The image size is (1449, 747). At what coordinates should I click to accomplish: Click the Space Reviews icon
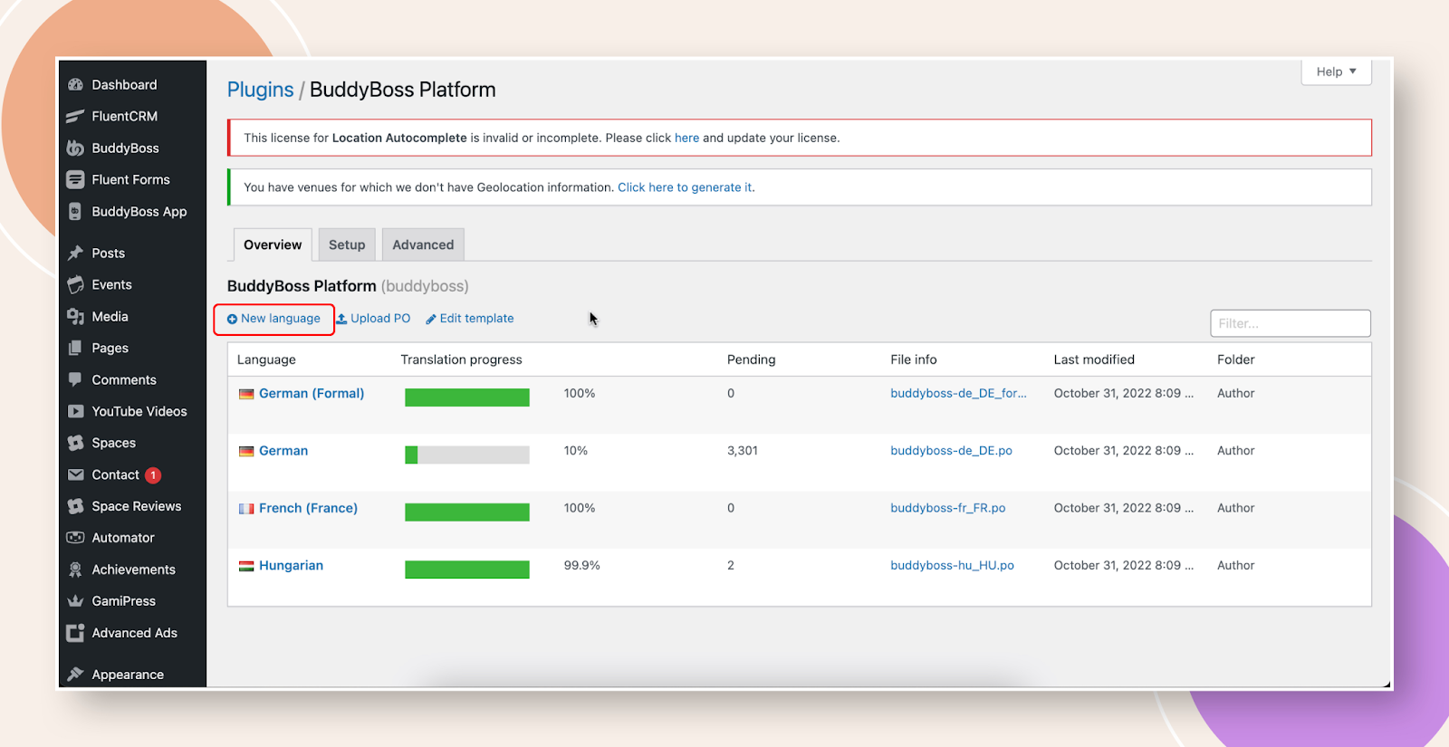pos(76,507)
